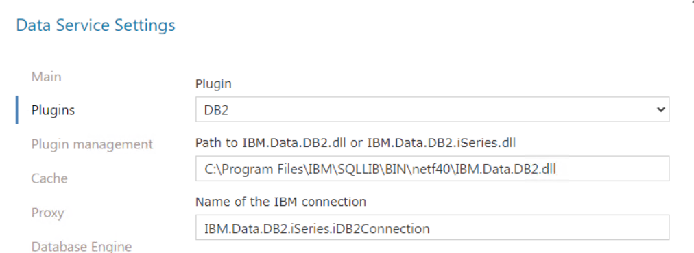Screen dimensions: 694x253
Task: Click the Data Service Settings heading
Action: pyautogui.click(x=95, y=25)
